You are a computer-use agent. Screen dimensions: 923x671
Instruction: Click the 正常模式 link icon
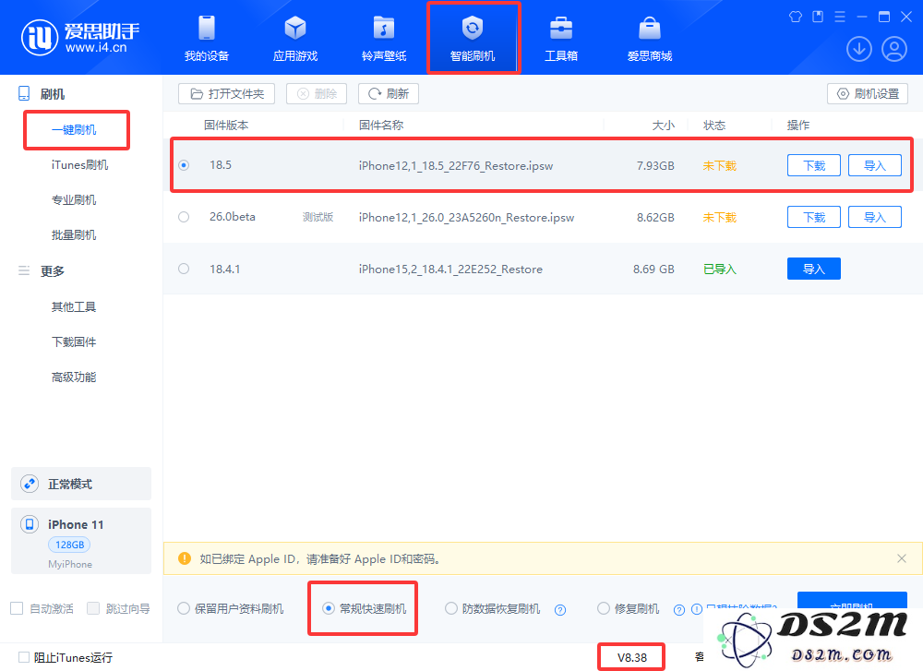coord(30,484)
